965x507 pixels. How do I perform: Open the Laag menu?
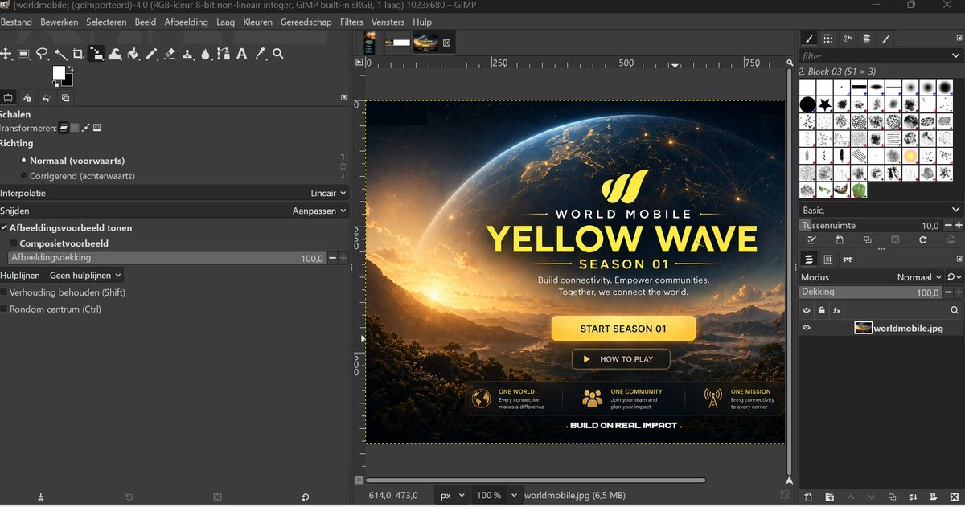point(225,22)
